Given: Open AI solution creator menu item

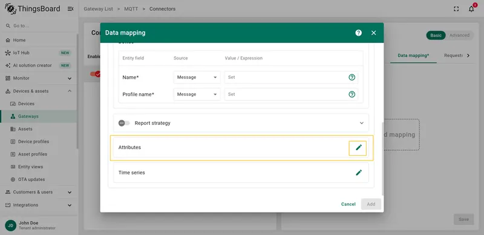Looking at the screenshot, I should point(39,65).
